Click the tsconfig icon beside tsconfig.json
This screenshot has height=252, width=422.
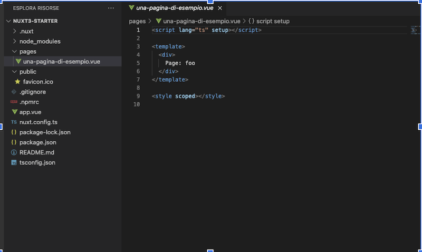[14, 162]
